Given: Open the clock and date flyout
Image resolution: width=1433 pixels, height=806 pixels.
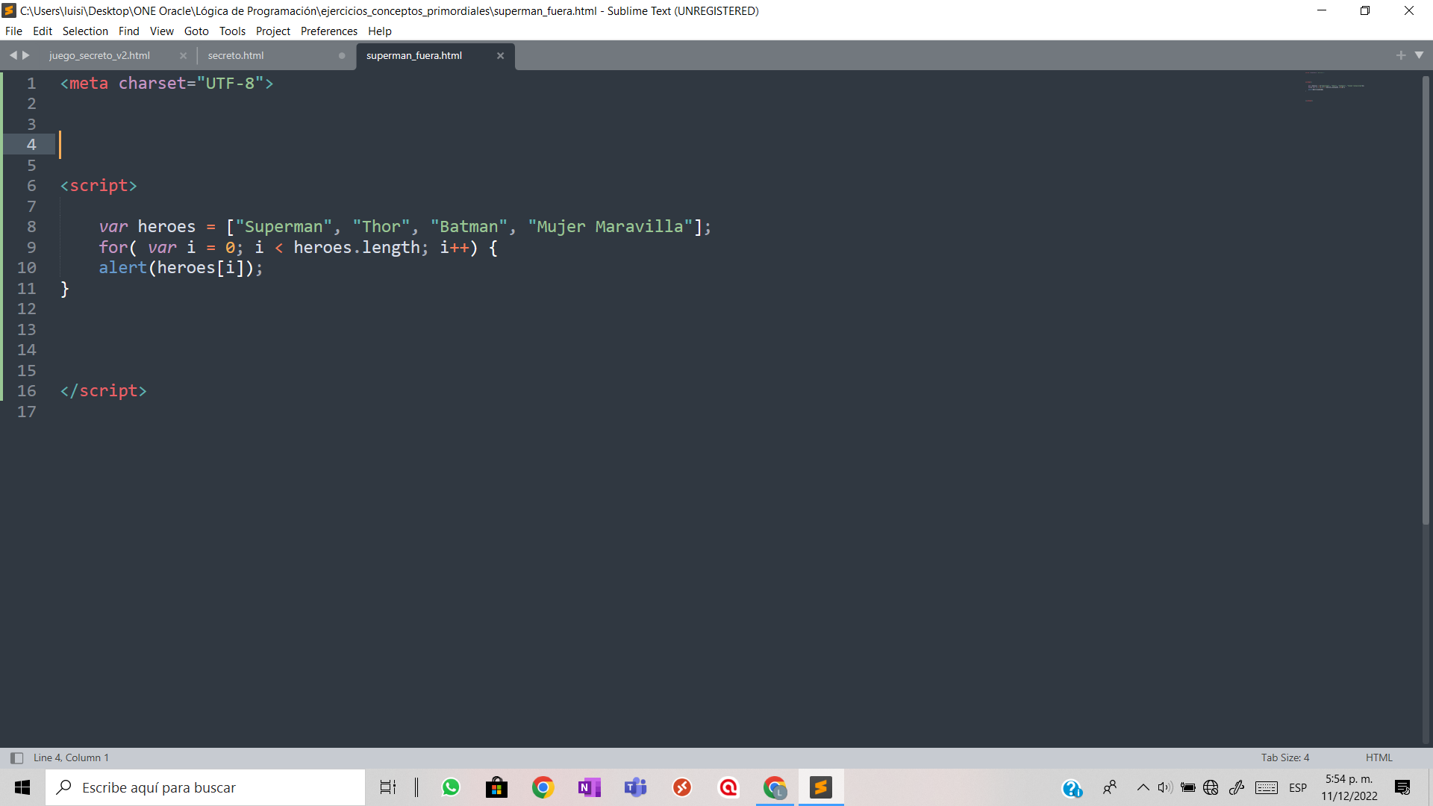Looking at the screenshot, I should point(1349,787).
